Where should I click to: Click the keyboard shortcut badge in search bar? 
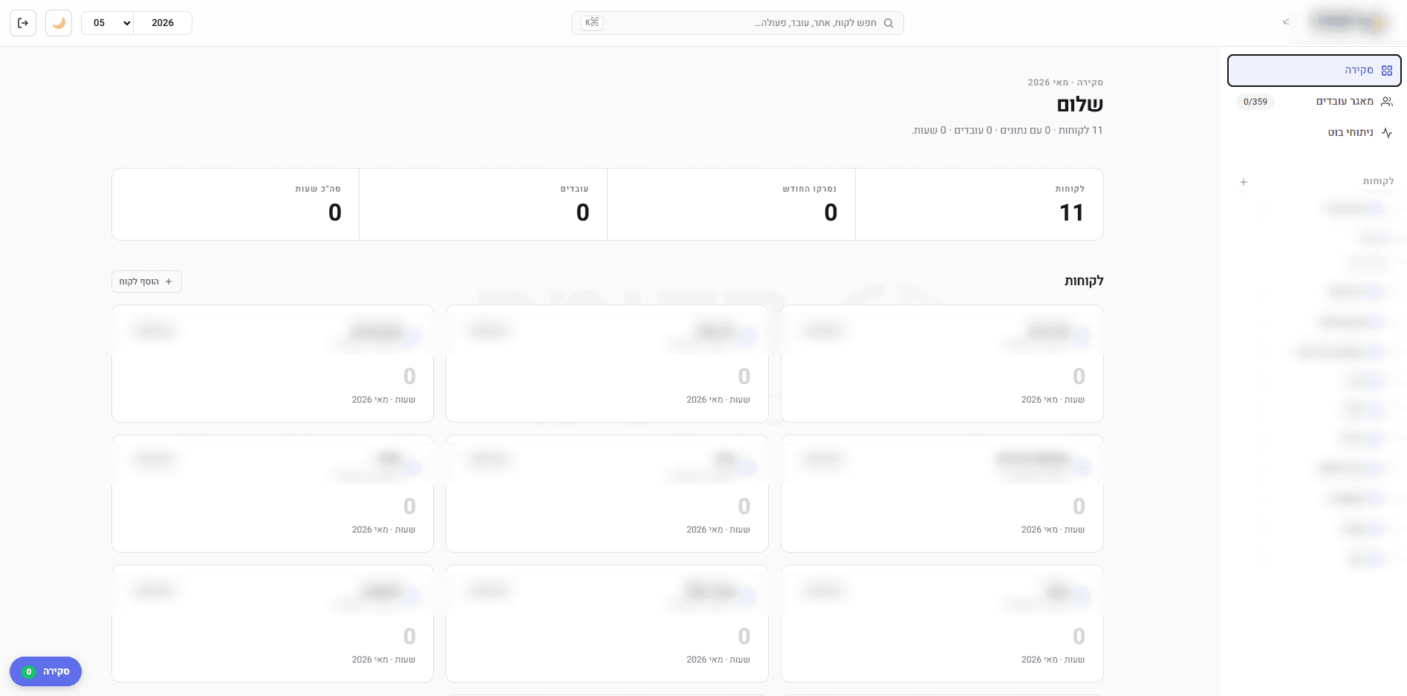(x=592, y=22)
